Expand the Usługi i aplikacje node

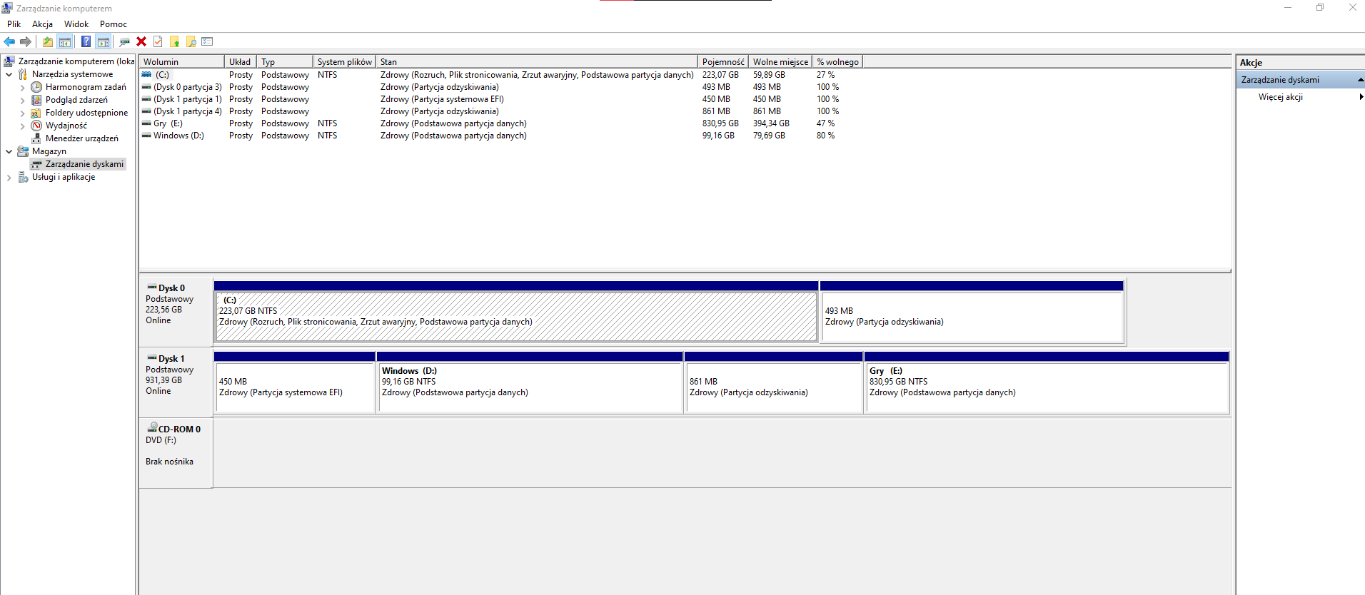coord(9,177)
